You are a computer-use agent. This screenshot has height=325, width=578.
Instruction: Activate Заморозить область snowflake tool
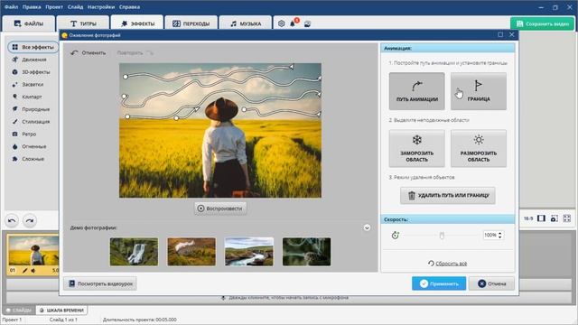416,148
